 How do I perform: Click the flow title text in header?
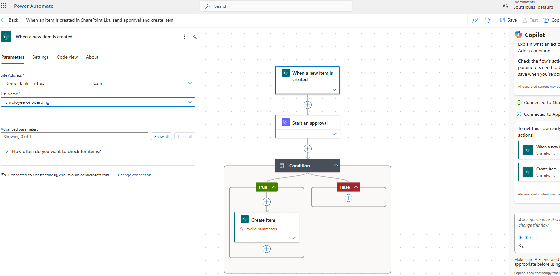(100, 20)
